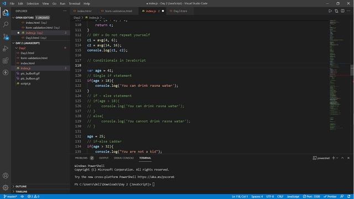This screenshot has width=354, height=199.
Task: Open Run and Debug view
Action: tap(6, 49)
